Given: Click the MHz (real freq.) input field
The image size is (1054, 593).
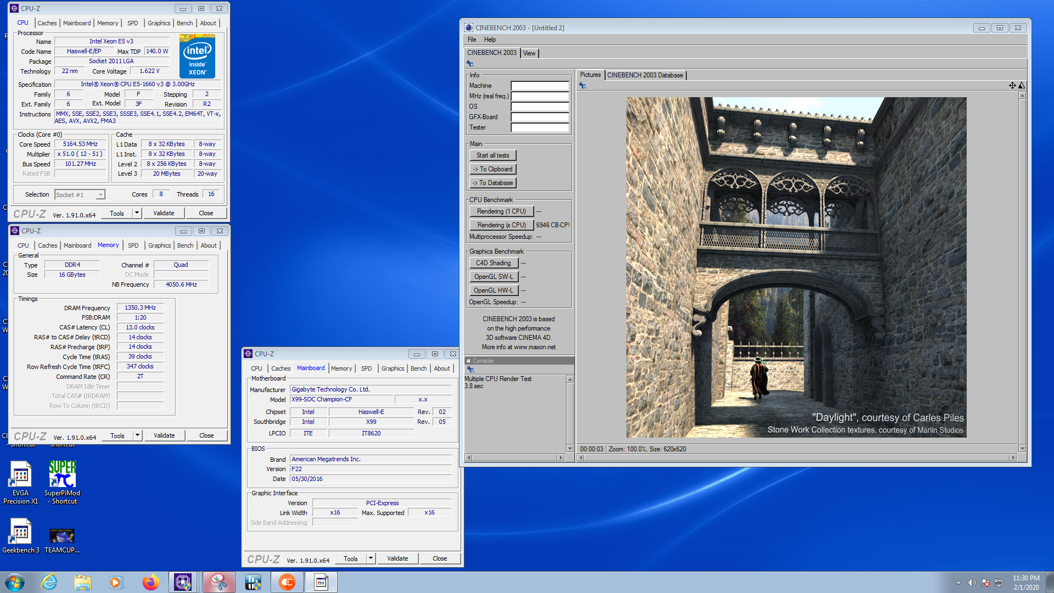Looking at the screenshot, I should click(x=540, y=96).
